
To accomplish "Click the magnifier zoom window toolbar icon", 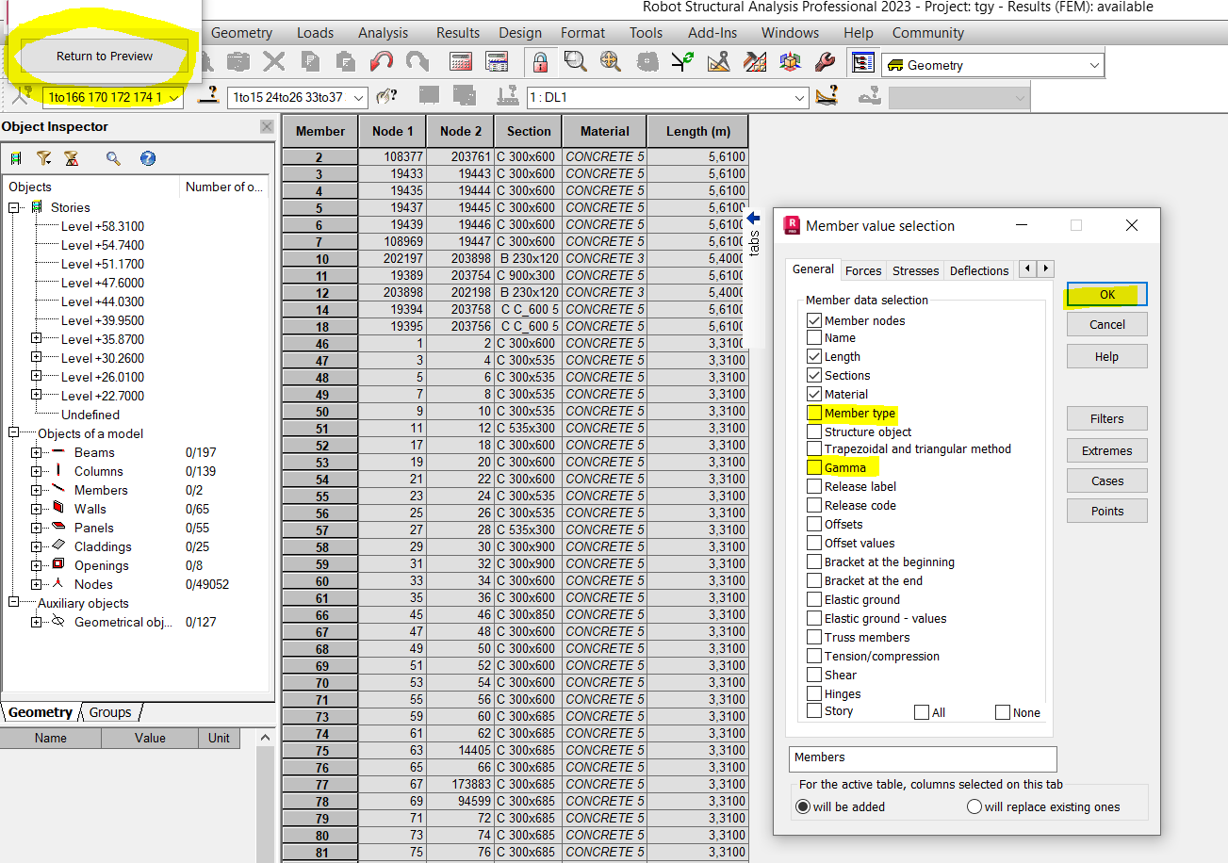I will [x=575, y=62].
